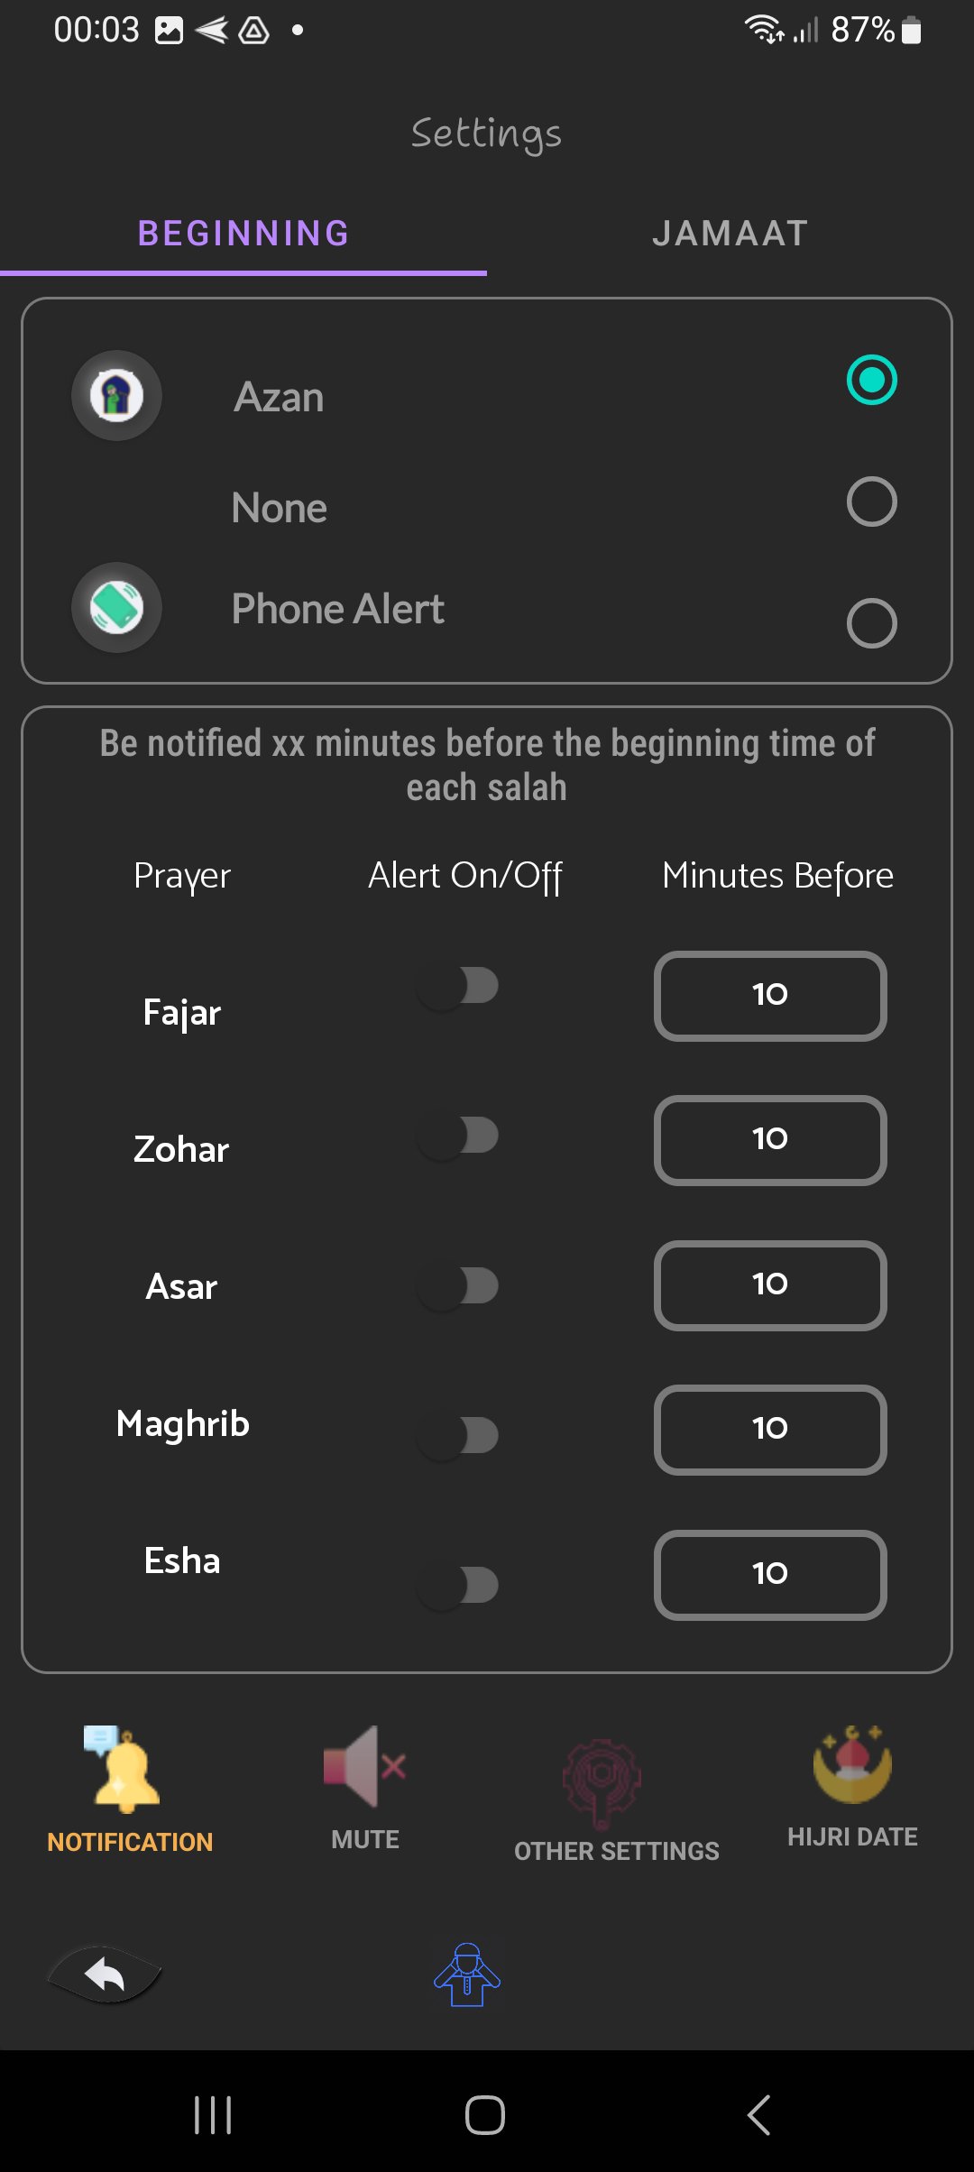Turn on the Zohar alert switch

[458, 1137]
